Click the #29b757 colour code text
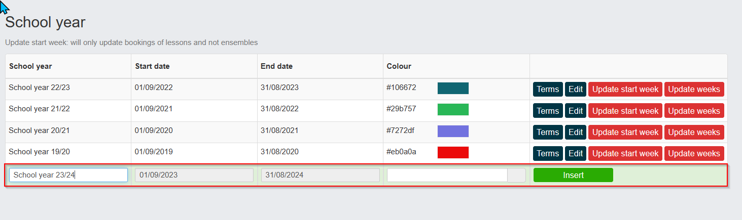Viewport: 742px width, 220px height. [401, 109]
